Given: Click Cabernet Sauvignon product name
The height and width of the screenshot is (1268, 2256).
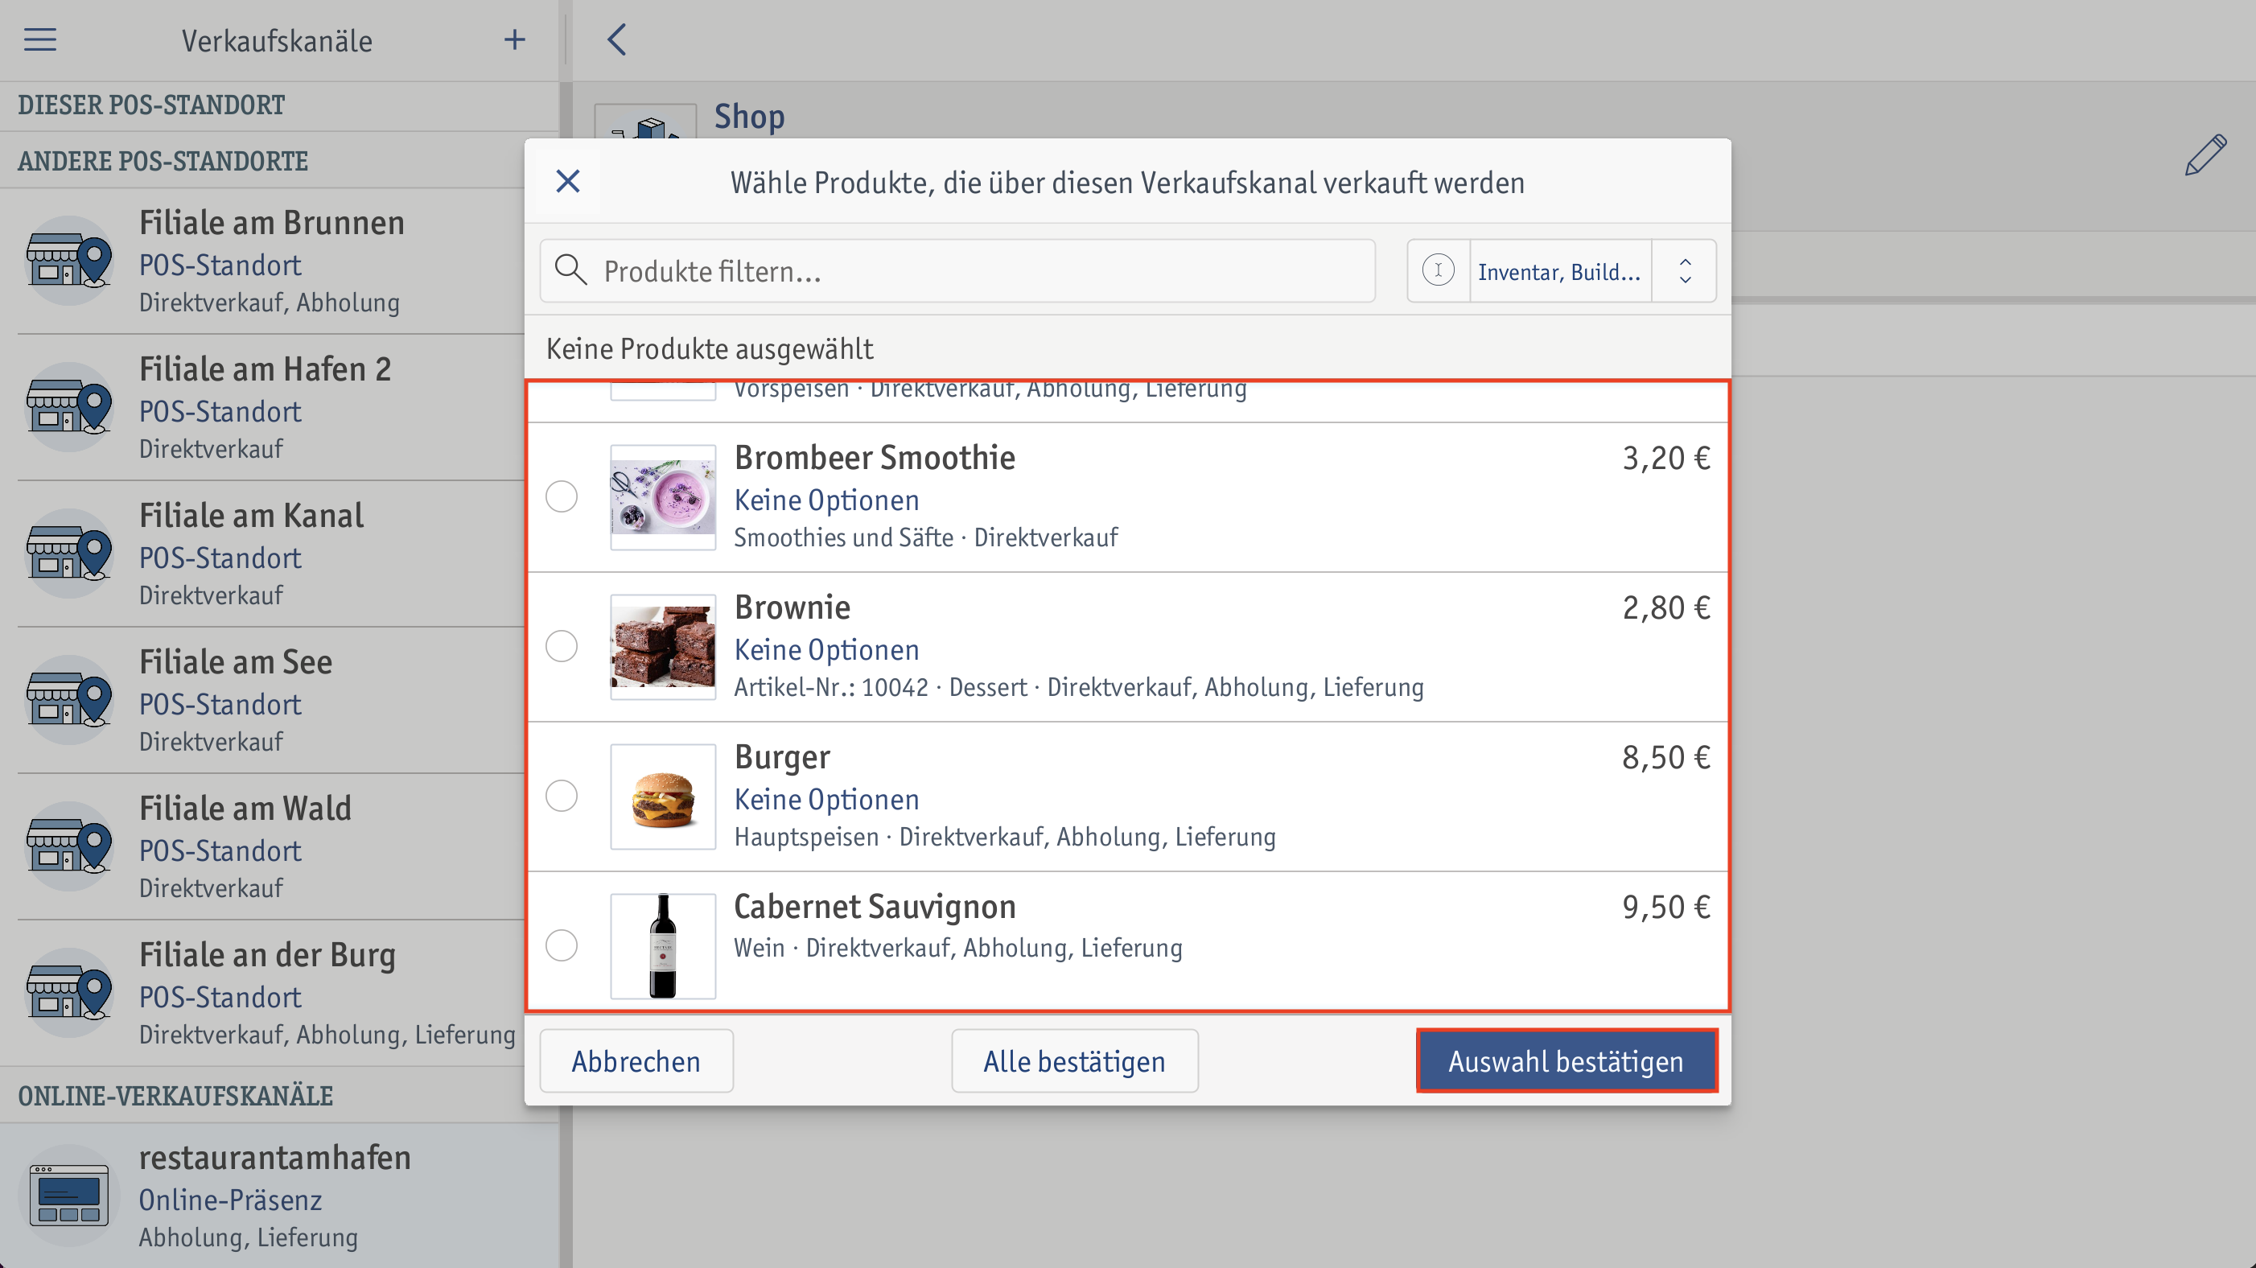Looking at the screenshot, I should click(x=875, y=908).
